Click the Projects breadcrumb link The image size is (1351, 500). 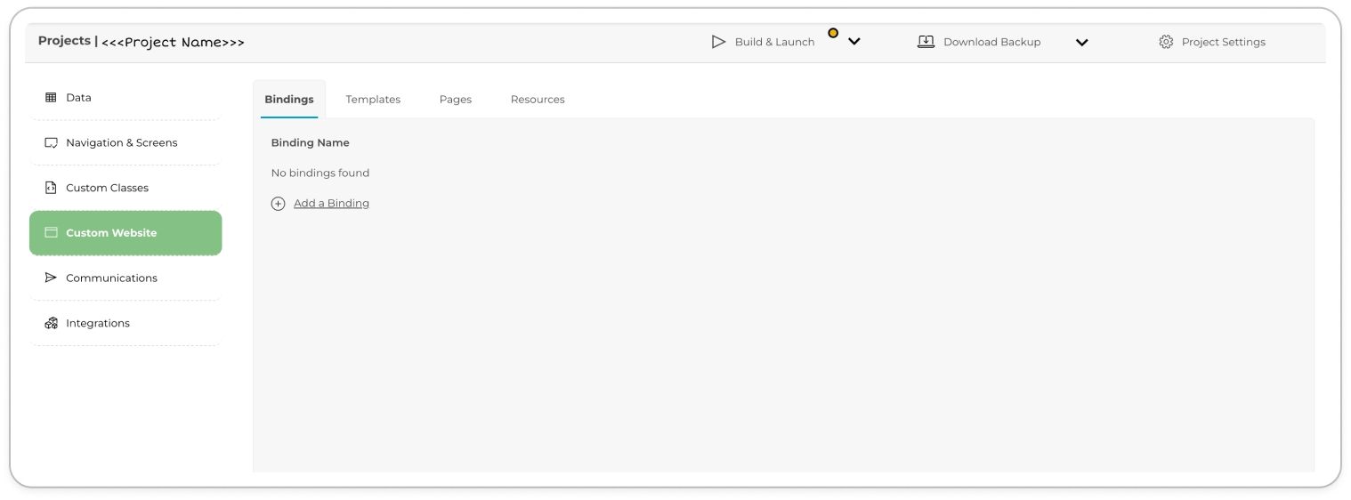tap(64, 41)
